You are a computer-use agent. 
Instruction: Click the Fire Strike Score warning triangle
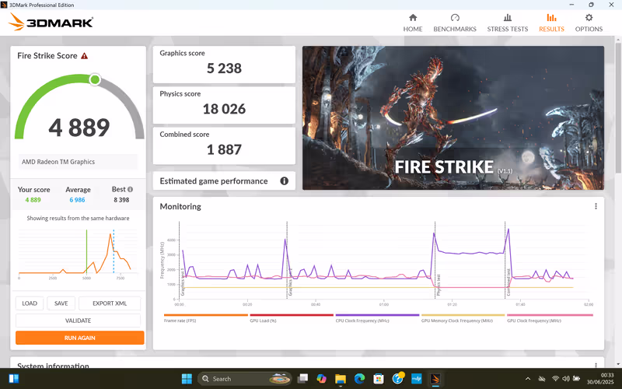pyautogui.click(x=85, y=56)
